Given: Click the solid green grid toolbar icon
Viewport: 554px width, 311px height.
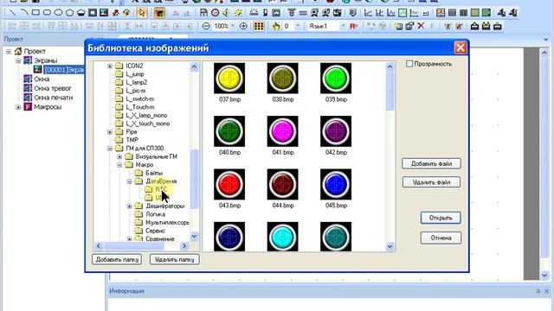Looking at the screenshot, I should pos(486,13).
